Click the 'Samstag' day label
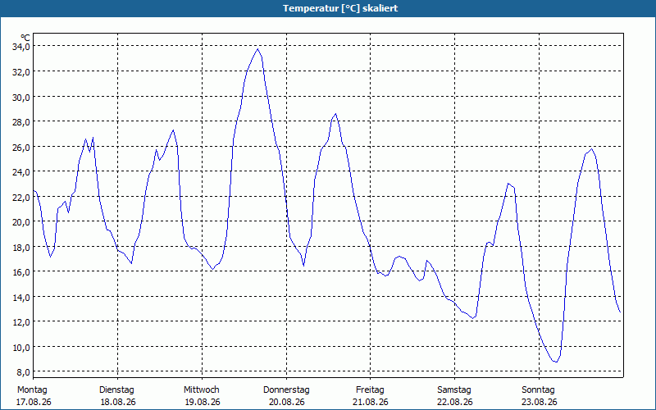Image resolution: width=656 pixels, height=410 pixels. [x=454, y=390]
